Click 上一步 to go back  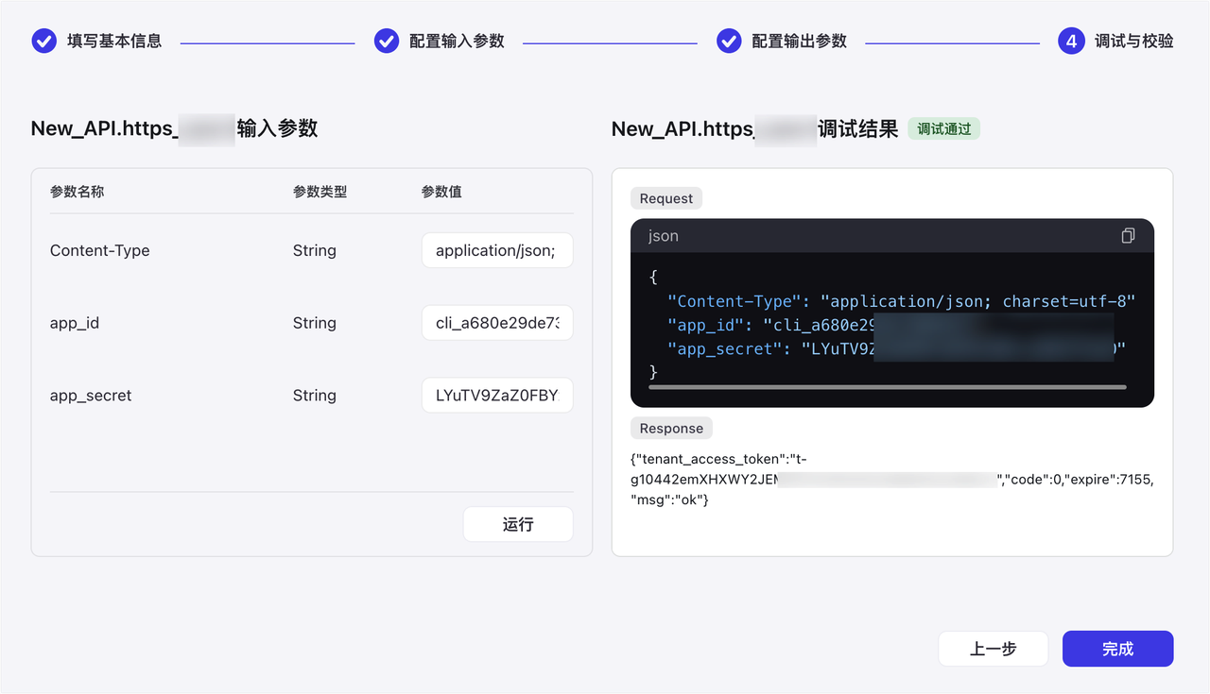(x=993, y=649)
